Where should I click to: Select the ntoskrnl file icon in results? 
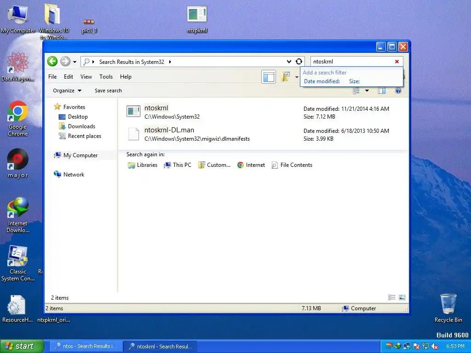pos(133,111)
